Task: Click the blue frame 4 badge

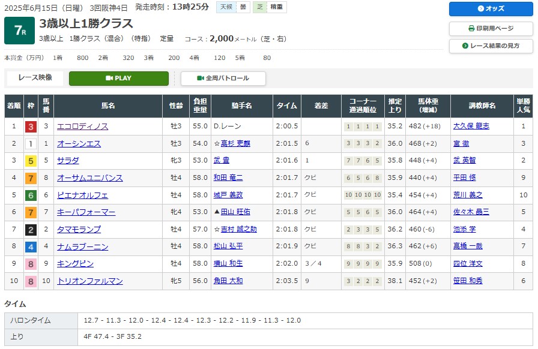Action: coord(30,247)
